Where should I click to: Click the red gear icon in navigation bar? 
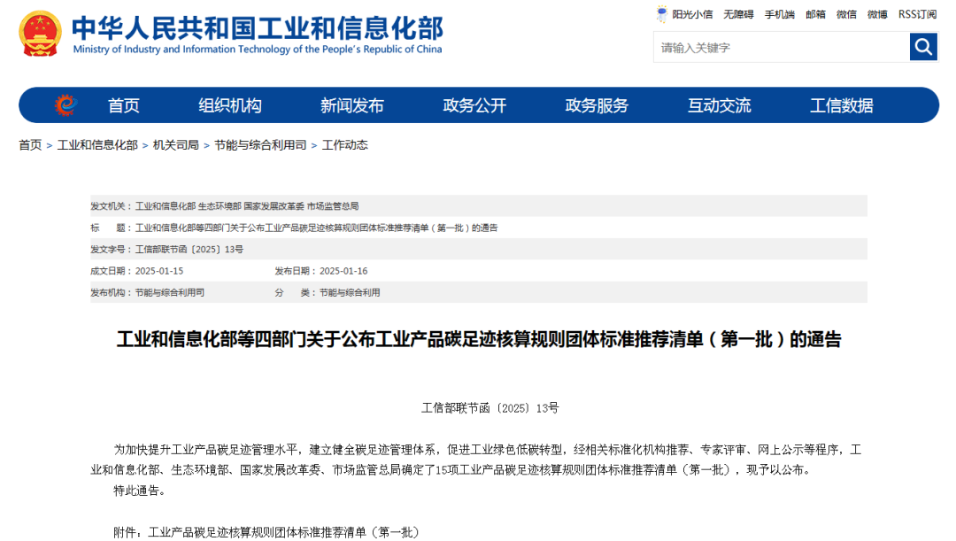(66, 105)
